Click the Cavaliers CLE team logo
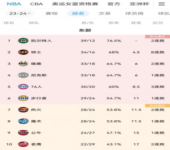Screen dimensions: 170x150 click(23, 52)
